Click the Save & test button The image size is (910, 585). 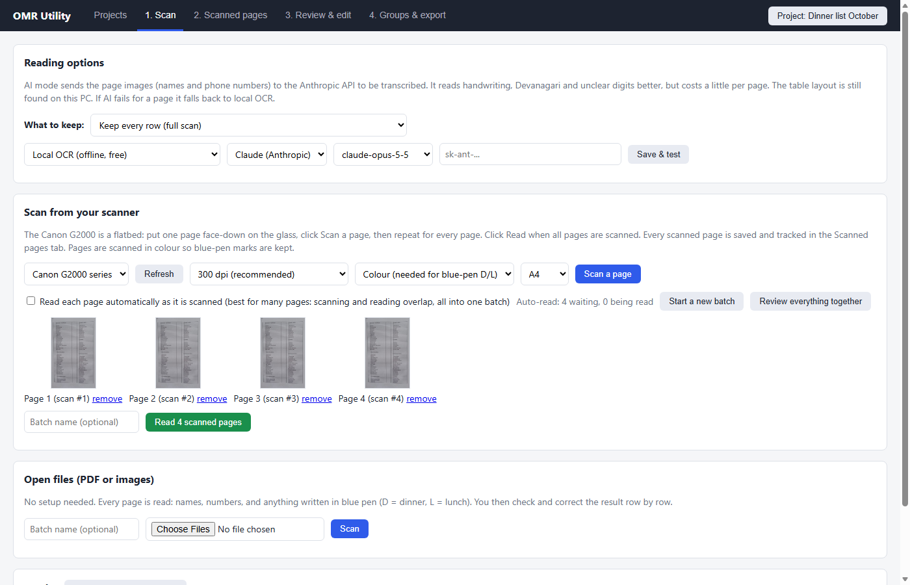[658, 154]
